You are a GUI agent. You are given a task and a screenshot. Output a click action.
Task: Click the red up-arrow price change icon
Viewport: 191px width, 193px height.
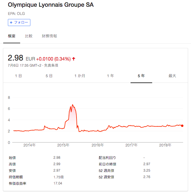pyautogui.click(x=74, y=59)
